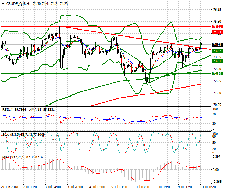Click the 5 Jul 10:00 time label
Viewport: 225px width, 191px height.
(x=119, y=187)
